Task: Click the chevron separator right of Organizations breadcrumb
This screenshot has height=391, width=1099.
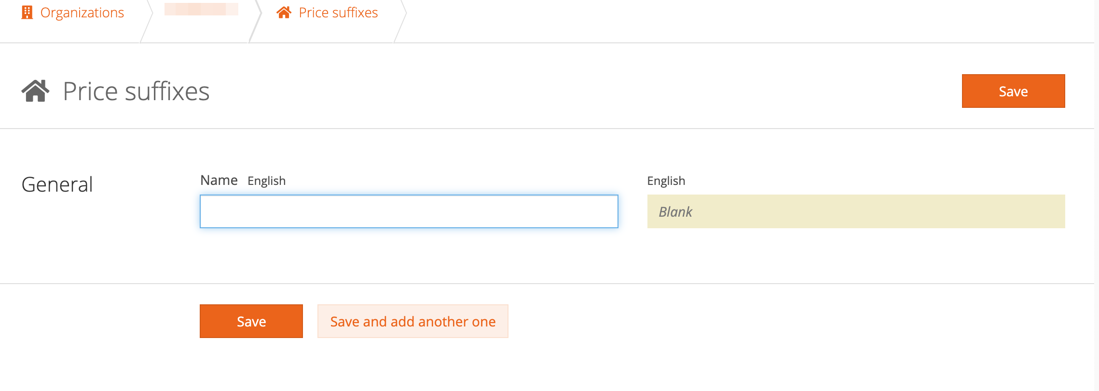Action: click(x=146, y=21)
